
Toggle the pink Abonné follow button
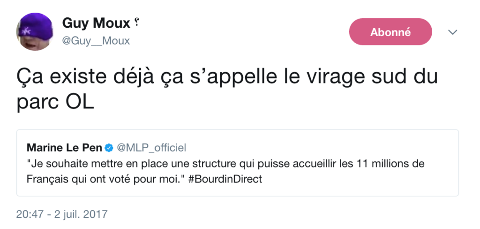pos(390,32)
